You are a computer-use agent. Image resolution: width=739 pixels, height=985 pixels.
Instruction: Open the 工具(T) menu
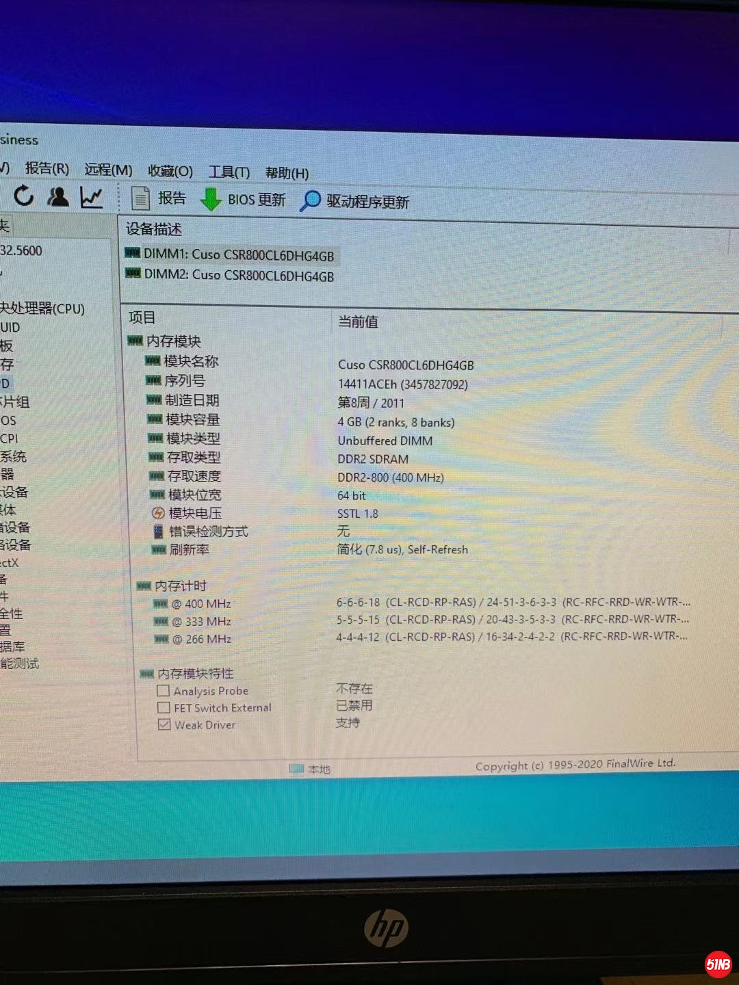tap(229, 172)
